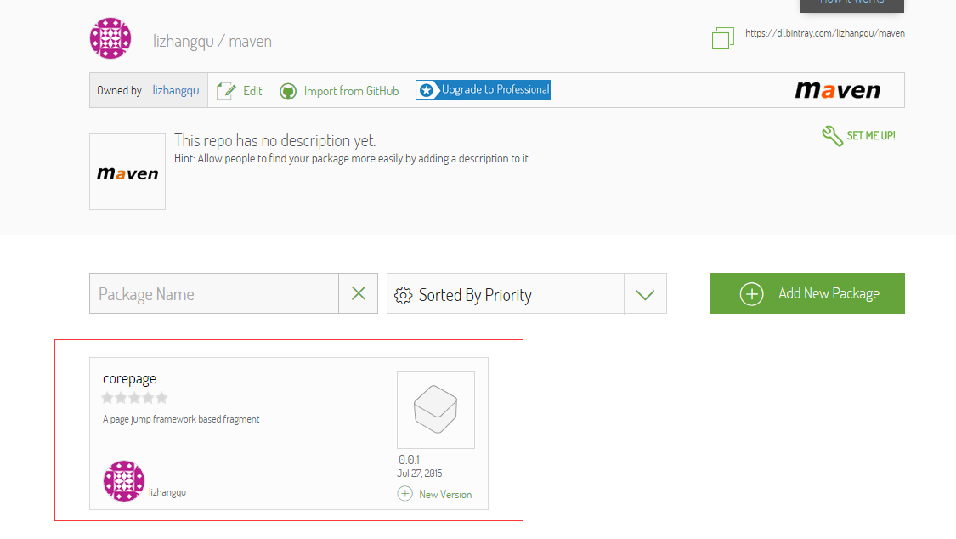This screenshot has width=956, height=539.
Task: Focus the Package Name search field
Action: pyautogui.click(x=214, y=293)
